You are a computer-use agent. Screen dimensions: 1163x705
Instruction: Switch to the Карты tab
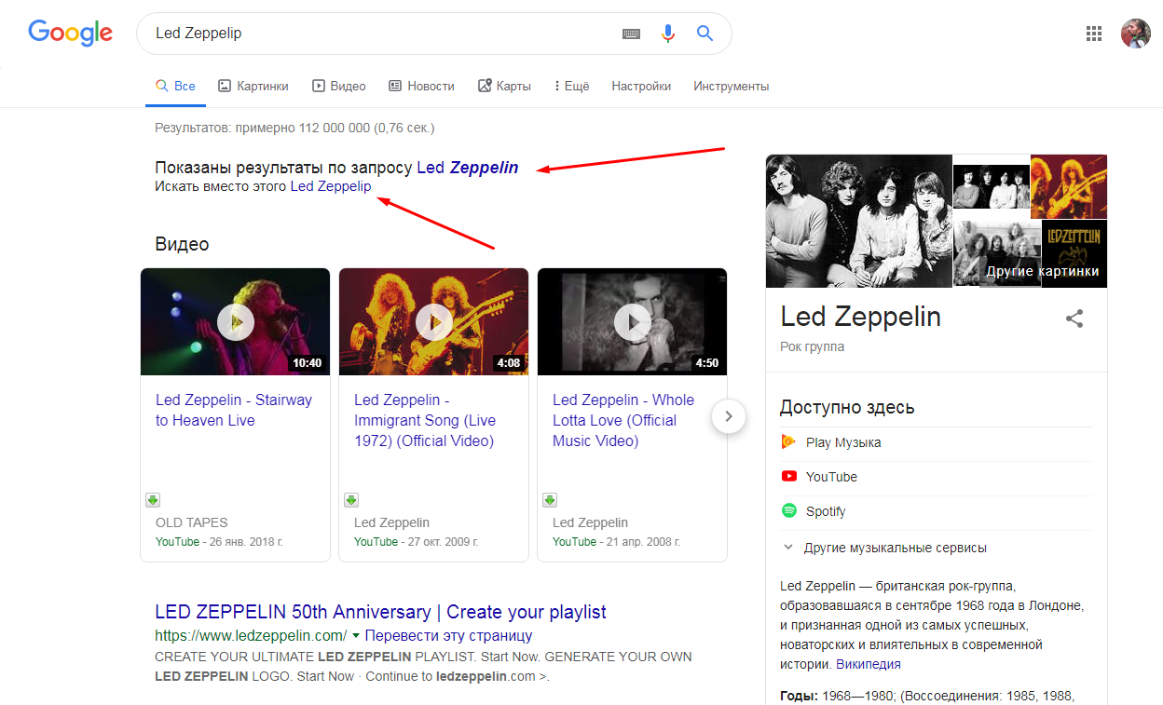pos(504,86)
